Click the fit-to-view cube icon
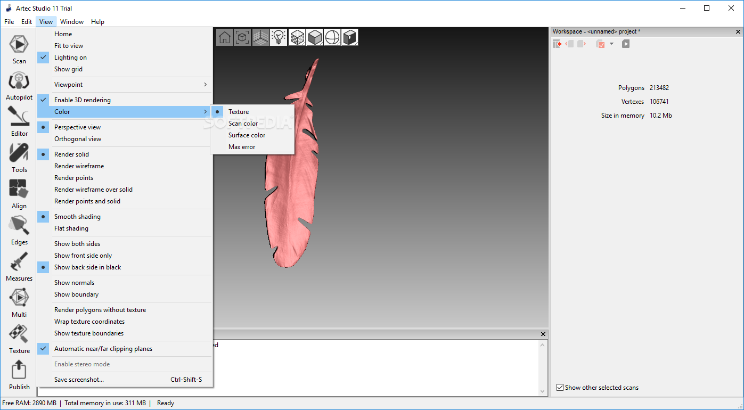744x410 pixels. pos(242,37)
